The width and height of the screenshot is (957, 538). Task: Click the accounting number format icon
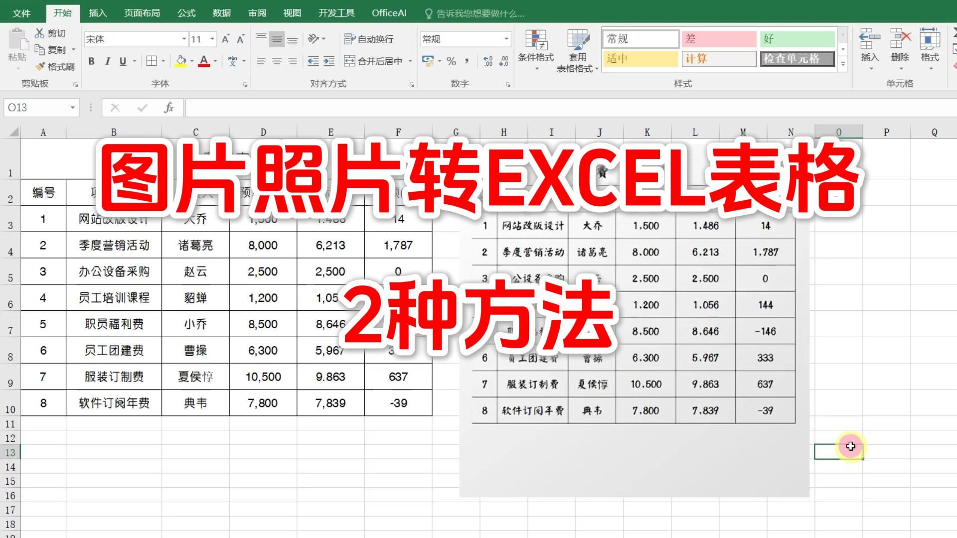point(428,61)
